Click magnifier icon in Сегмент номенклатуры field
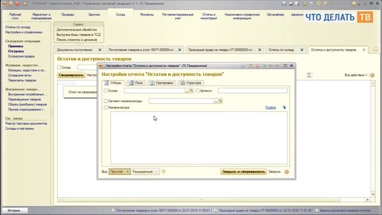This screenshot has height=215, width=382. coord(220,101)
